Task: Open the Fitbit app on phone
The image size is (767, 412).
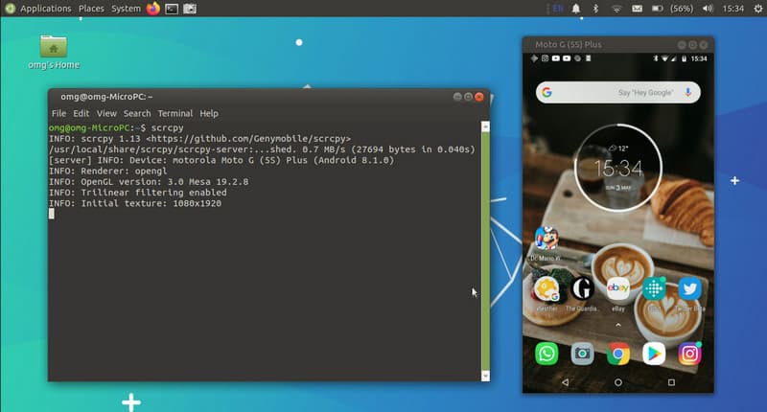Action: tap(654, 288)
